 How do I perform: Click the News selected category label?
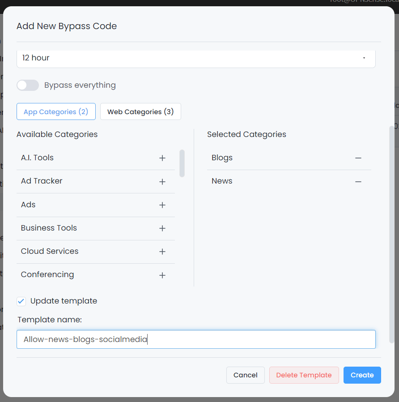222,181
